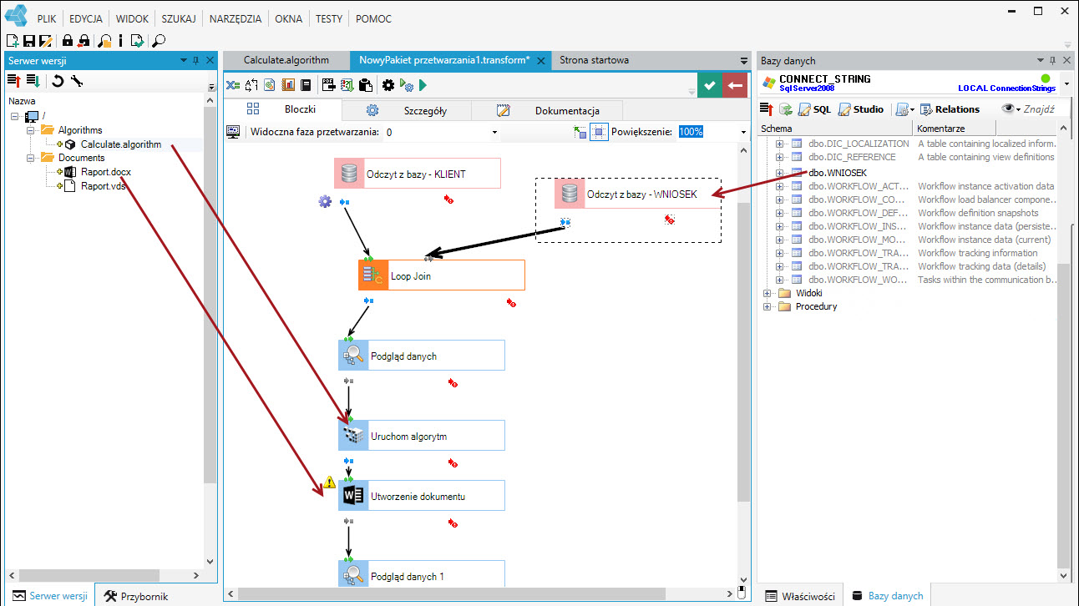The width and height of the screenshot is (1079, 606).
Task: Open the wrench settings in Serwer wersji panel
Action: point(77,81)
